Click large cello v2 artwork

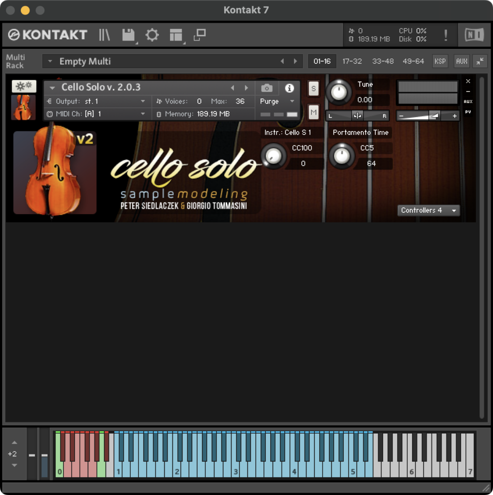click(55, 173)
